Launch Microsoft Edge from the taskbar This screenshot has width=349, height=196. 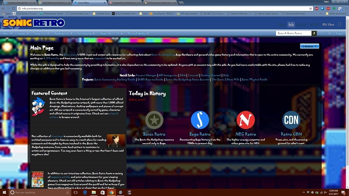85,192
